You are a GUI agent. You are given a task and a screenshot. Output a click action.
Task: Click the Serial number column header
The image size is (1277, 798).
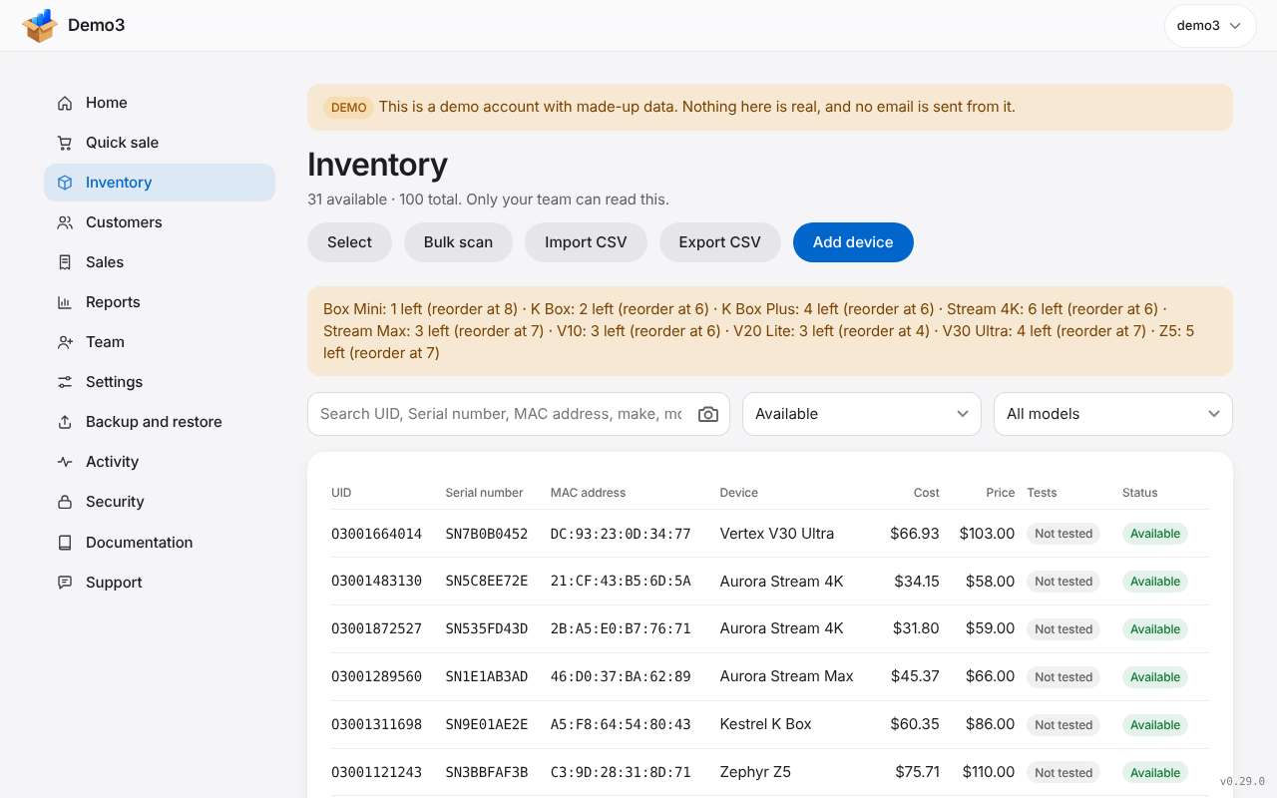(x=484, y=493)
